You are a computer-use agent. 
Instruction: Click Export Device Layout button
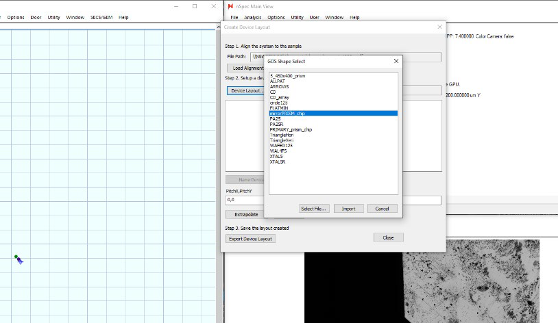[x=250, y=239]
